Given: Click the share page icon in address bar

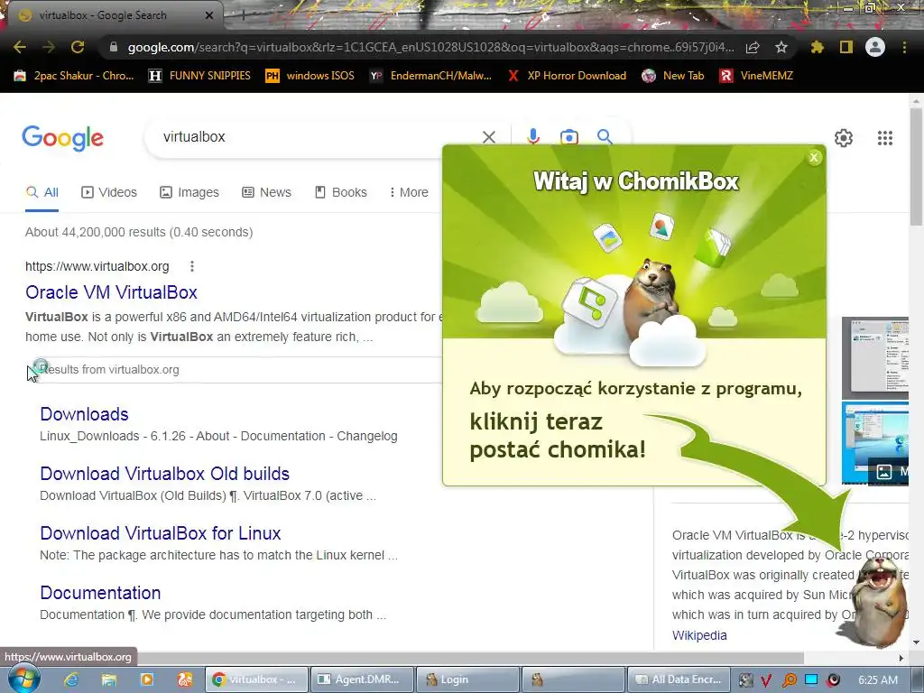Looking at the screenshot, I should point(753,48).
